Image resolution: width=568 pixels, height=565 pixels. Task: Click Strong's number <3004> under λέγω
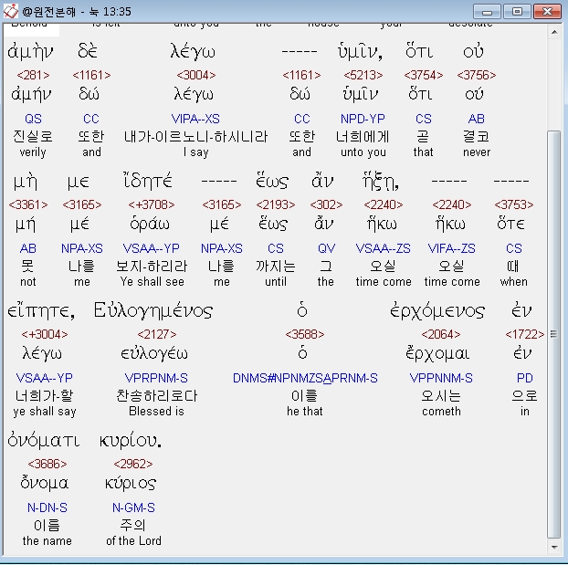[x=196, y=75]
